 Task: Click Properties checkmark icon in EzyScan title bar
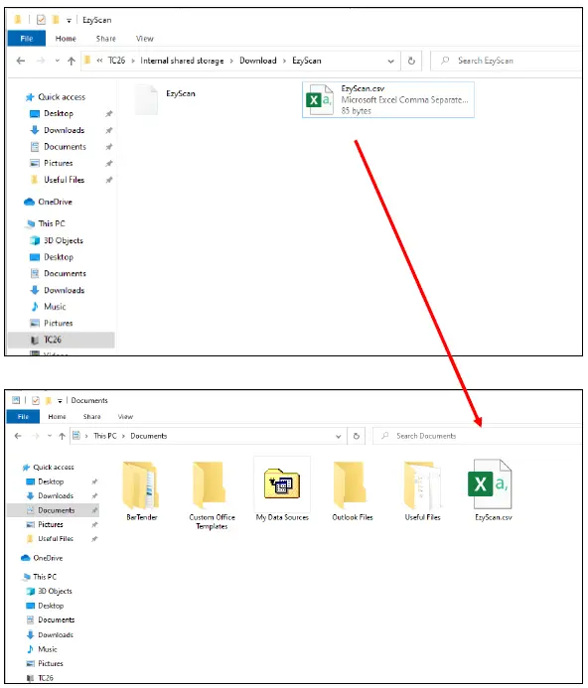(x=41, y=20)
